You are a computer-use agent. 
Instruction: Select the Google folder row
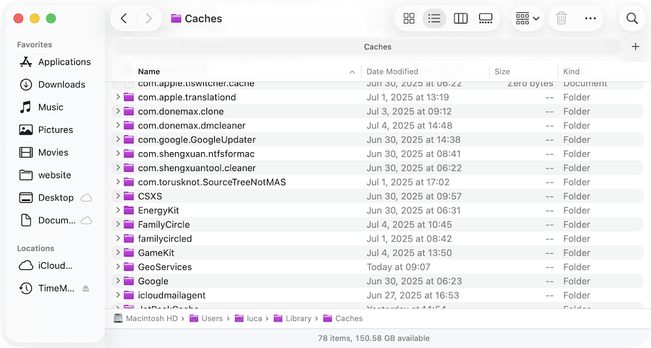coord(378,281)
